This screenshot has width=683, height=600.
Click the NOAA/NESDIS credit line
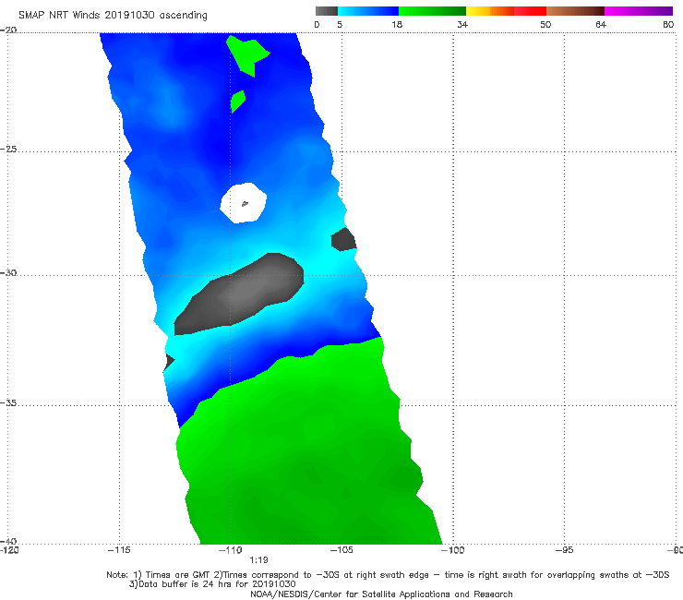tap(381, 594)
